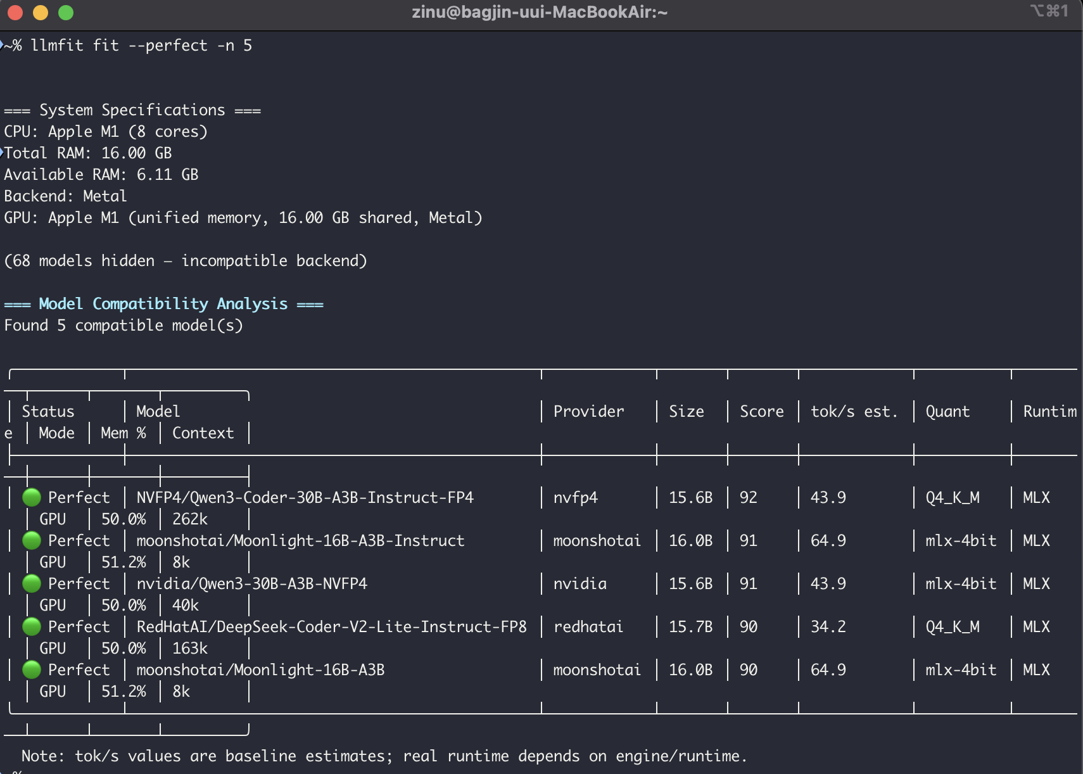The width and height of the screenshot is (1083, 774).
Task: Click the Mode column header
Action: 57,433
